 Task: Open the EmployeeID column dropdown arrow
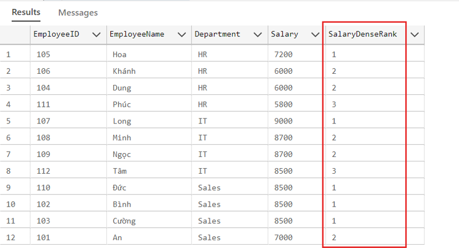pos(96,35)
